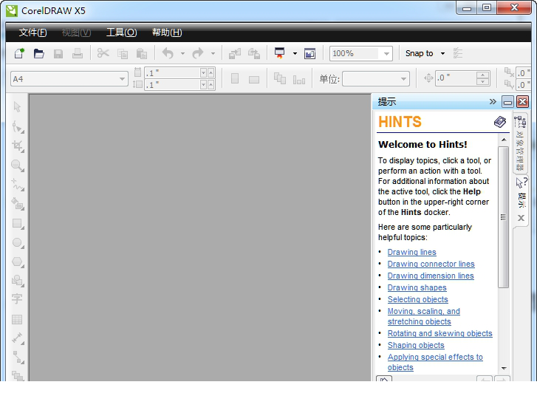Viewport: 537px width, 396px height.
Task: Select the Smart fill tool
Action: (x=18, y=204)
